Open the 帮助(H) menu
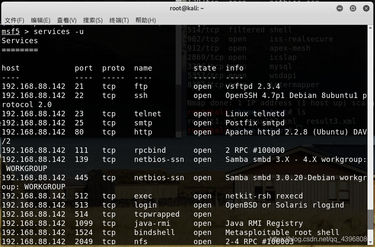Screen dimensions: 375x247 point(145,20)
